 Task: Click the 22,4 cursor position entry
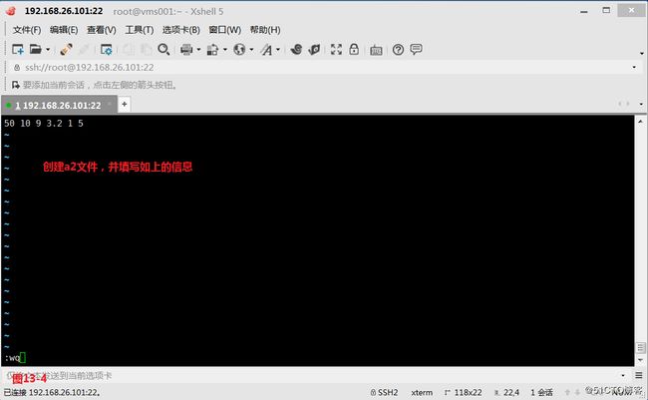(507, 392)
